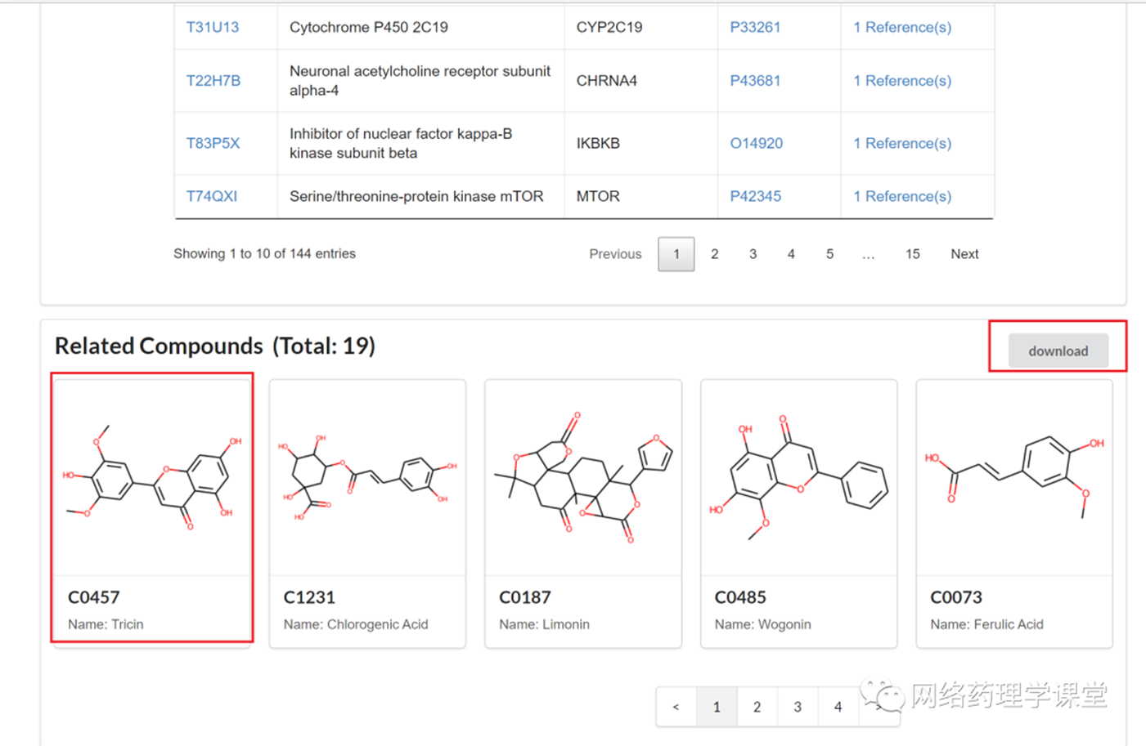Open UniProt link P33261
The height and width of the screenshot is (746, 1146).
755,27
